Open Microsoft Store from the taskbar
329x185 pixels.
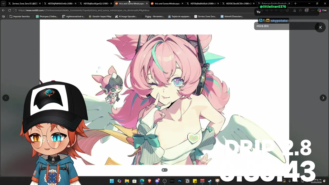click(x=134, y=181)
